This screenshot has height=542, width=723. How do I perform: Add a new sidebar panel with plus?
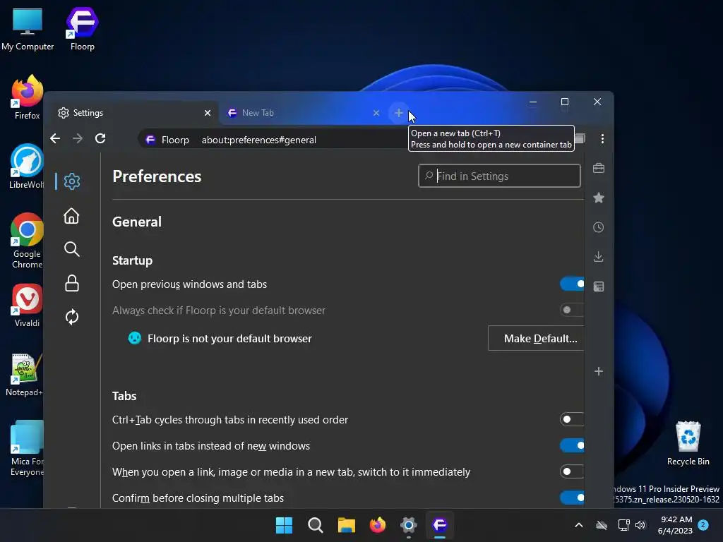pos(599,371)
